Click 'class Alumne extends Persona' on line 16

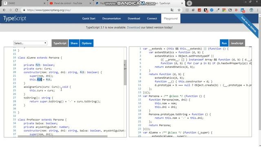(38, 58)
